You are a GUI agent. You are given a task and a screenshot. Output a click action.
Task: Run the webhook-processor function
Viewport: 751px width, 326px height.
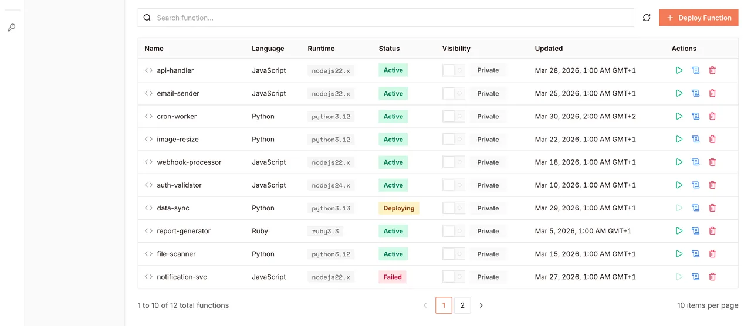pyautogui.click(x=679, y=162)
